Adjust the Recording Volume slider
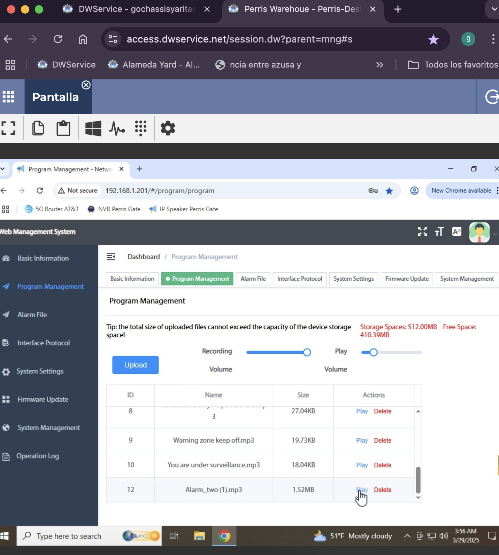499x555 pixels. pyautogui.click(x=278, y=352)
